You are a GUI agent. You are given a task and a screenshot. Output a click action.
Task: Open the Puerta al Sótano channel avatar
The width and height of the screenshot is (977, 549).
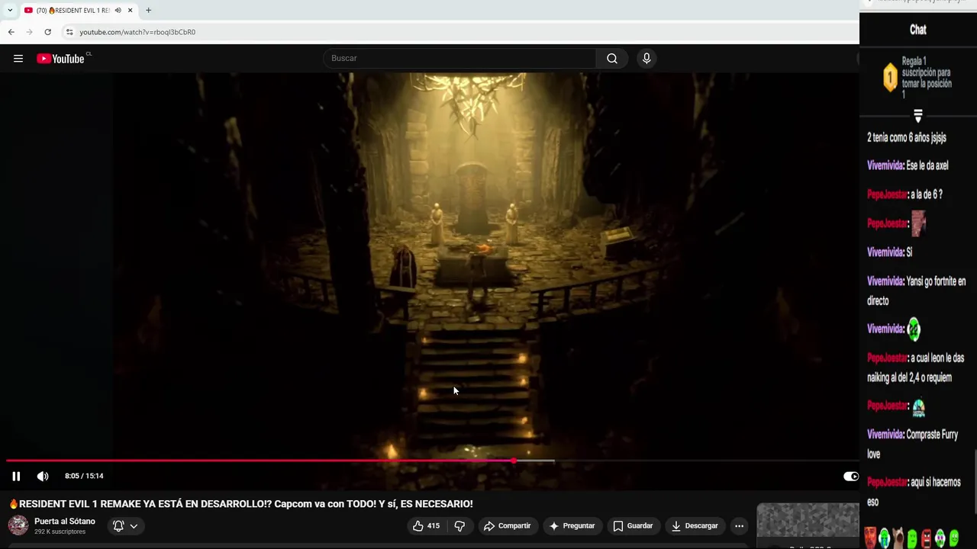pyautogui.click(x=18, y=525)
